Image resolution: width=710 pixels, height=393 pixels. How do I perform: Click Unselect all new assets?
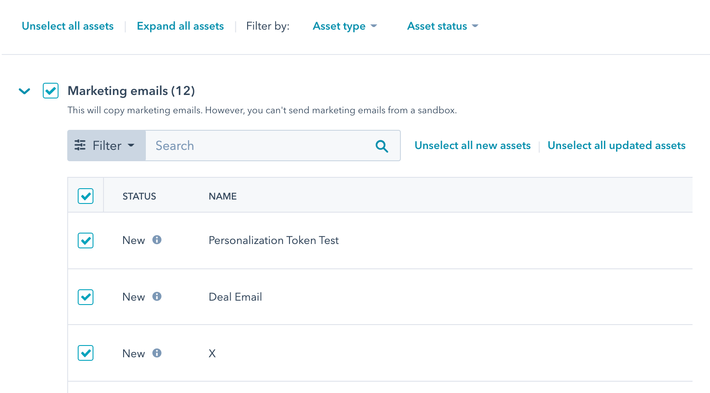tap(472, 146)
